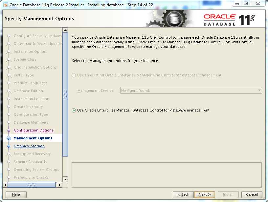Click the disabled Install button
The width and height of the screenshot is (268, 202).
coord(228,194)
